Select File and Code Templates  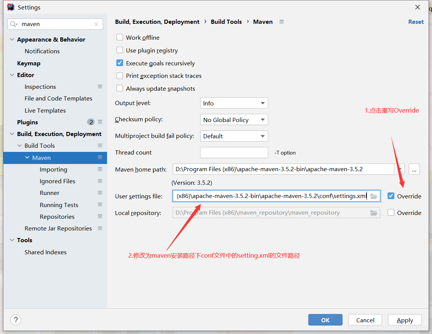tap(58, 99)
